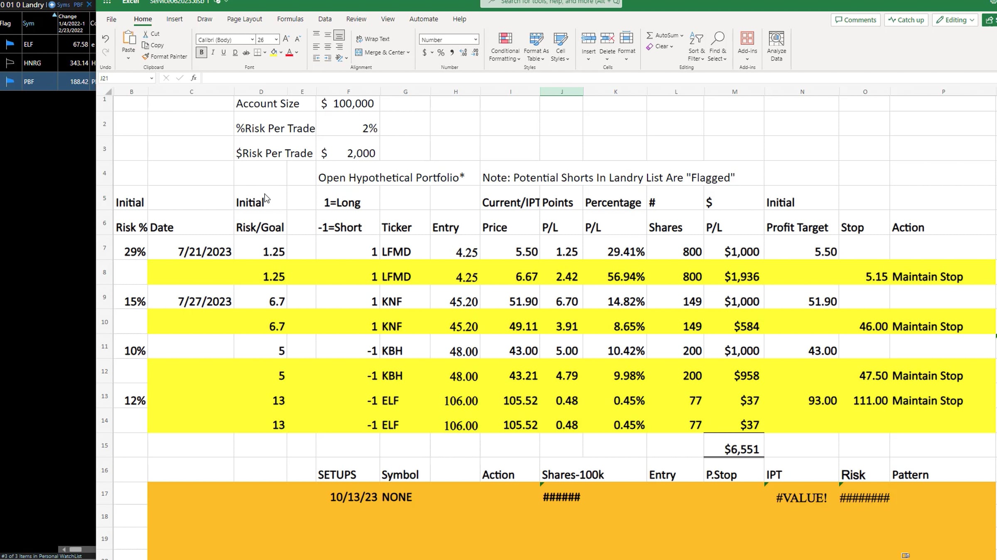Click align left icon
This screenshot has width=997, height=560.
[x=316, y=46]
